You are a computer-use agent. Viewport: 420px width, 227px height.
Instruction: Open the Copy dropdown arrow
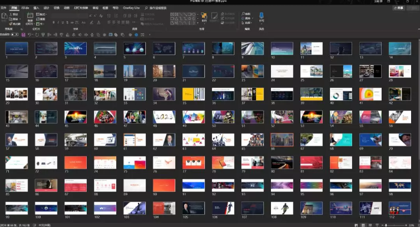coord(19,19)
